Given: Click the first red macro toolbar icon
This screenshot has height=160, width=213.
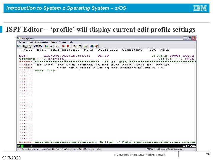Looking at the screenshot, I should [64, 46].
